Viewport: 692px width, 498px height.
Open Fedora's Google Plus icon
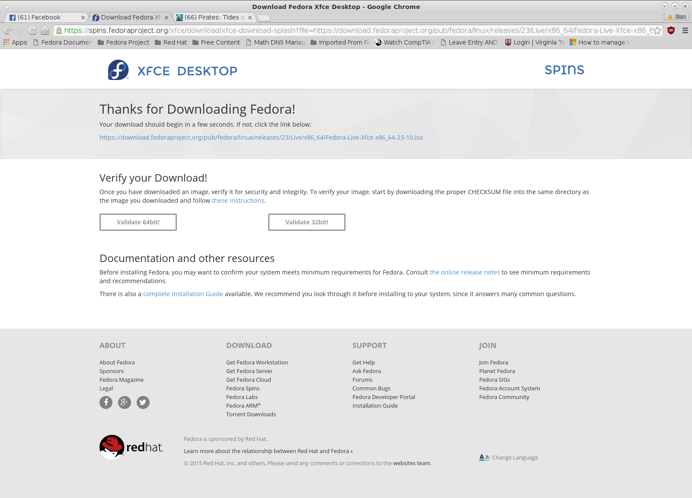(x=125, y=402)
